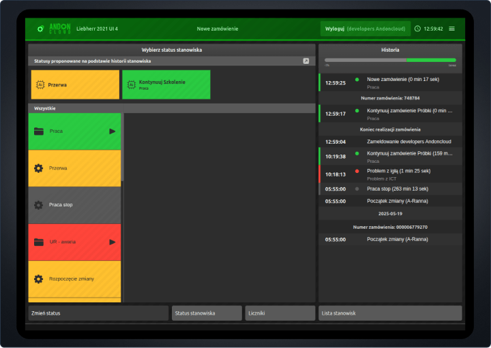Click the chip icon on suggested Przerwa tile
This screenshot has width=491, height=348.
pyautogui.click(x=40, y=86)
